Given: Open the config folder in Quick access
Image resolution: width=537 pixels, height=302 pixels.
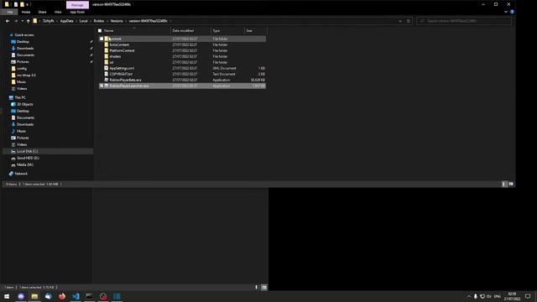Looking at the screenshot, I should click(21, 69).
